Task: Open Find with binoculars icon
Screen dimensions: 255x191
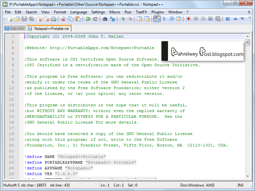Action: 105,19
